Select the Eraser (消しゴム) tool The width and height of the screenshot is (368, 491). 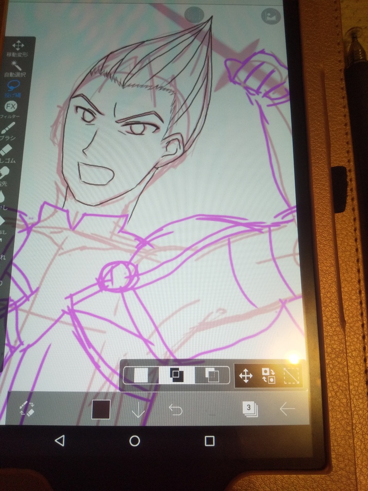[x=7, y=153]
